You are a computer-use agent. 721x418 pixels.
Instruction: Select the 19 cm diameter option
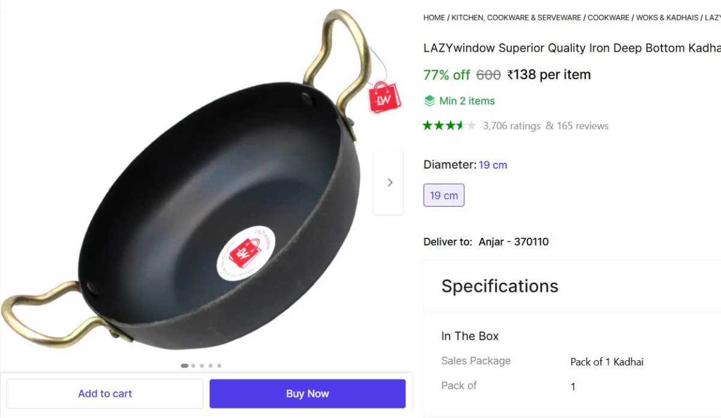[x=444, y=195]
